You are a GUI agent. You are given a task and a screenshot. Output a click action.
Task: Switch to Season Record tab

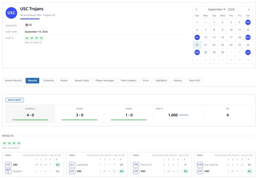click(x=13, y=80)
